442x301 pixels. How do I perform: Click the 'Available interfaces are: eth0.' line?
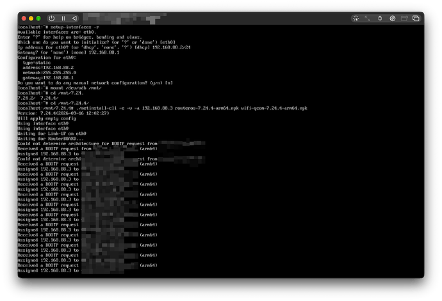tap(57, 32)
